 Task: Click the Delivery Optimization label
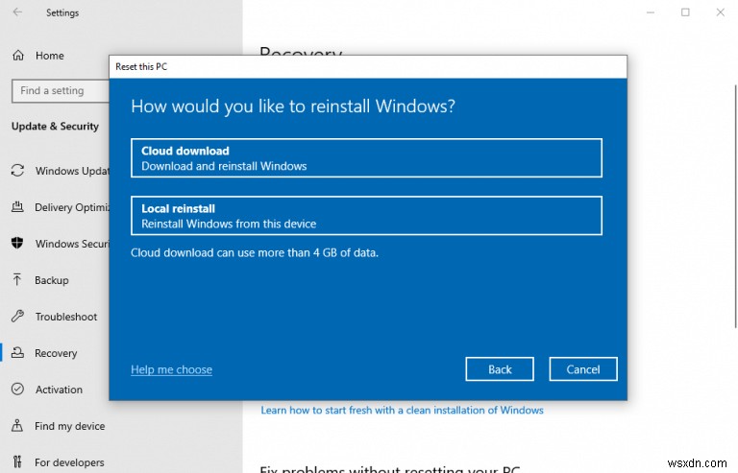pos(72,207)
